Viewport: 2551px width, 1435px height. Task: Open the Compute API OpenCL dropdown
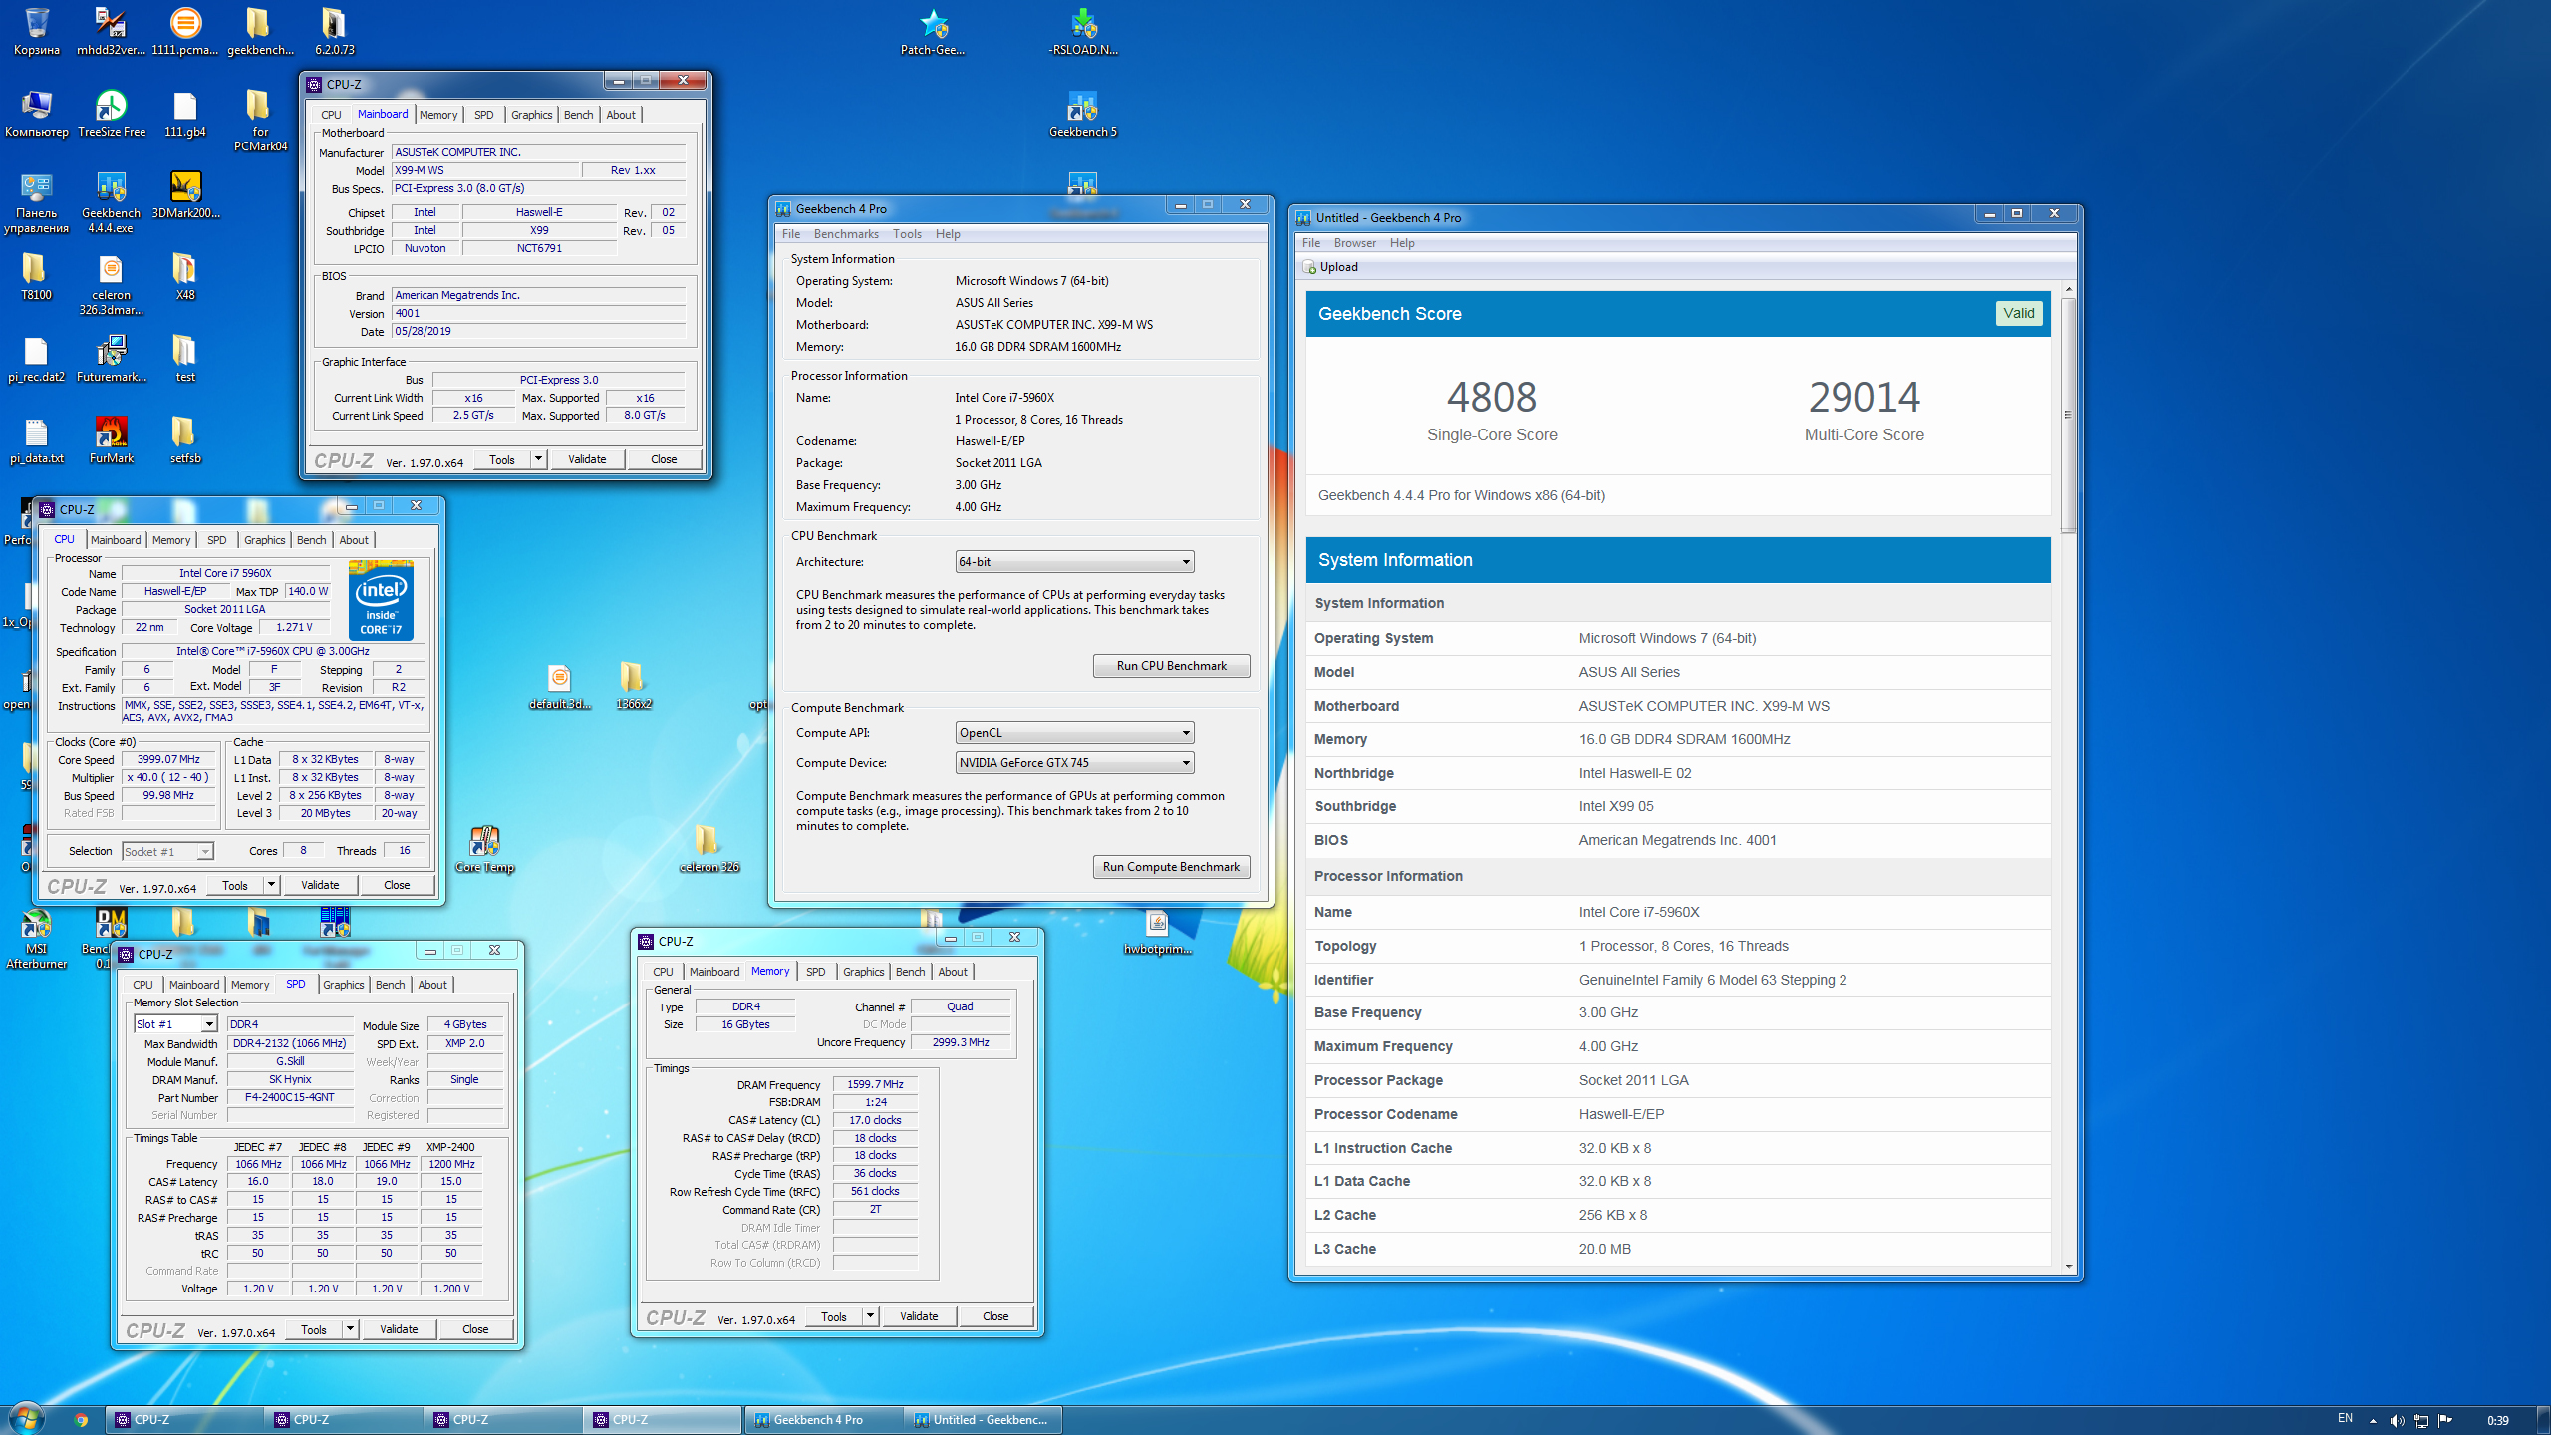click(1074, 733)
